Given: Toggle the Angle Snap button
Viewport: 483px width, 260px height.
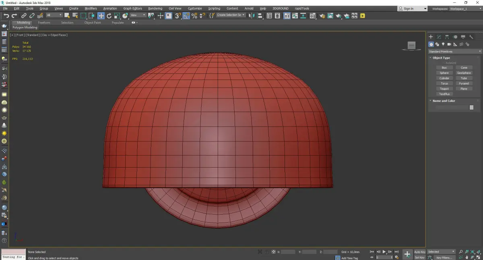Looking at the screenshot, I should click(186, 16).
